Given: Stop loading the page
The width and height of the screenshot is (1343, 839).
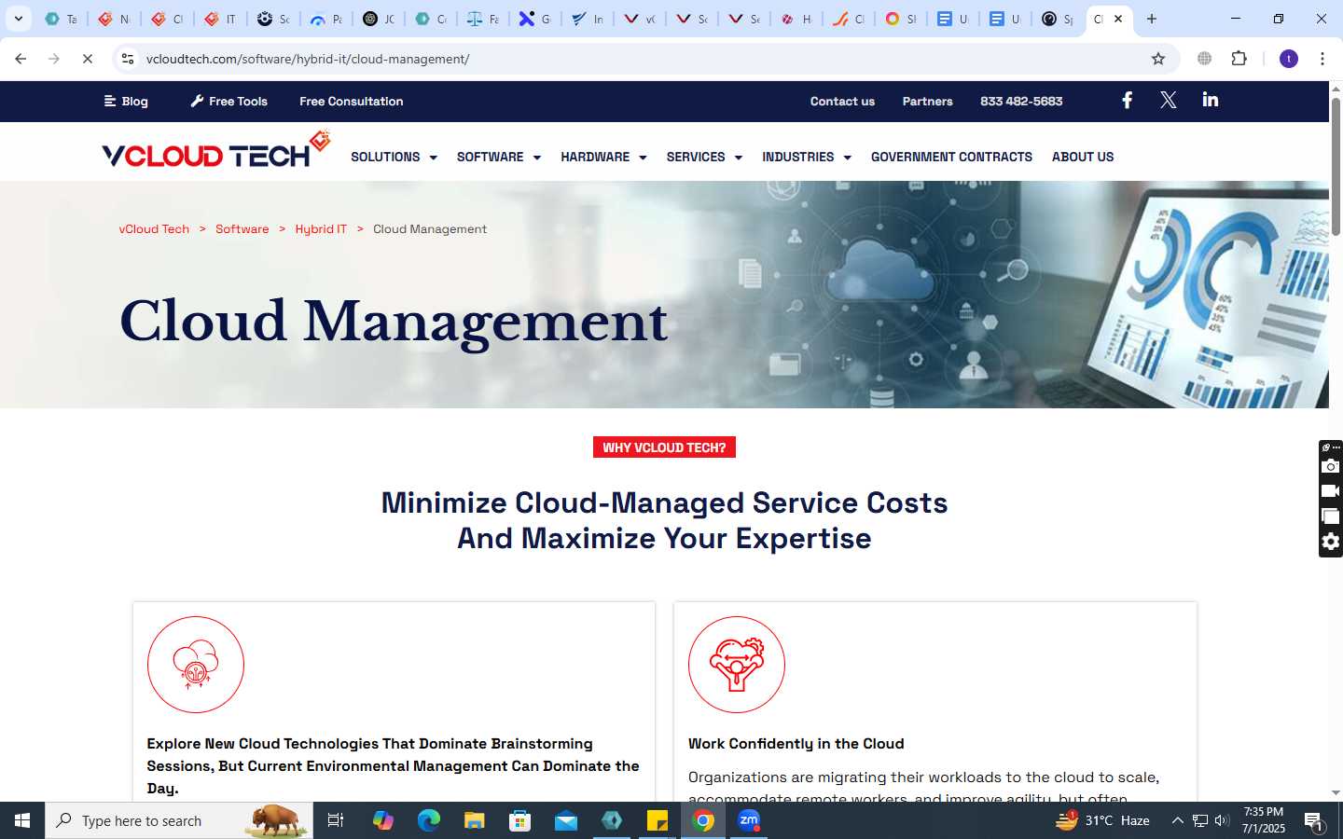Looking at the screenshot, I should [x=88, y=59].
